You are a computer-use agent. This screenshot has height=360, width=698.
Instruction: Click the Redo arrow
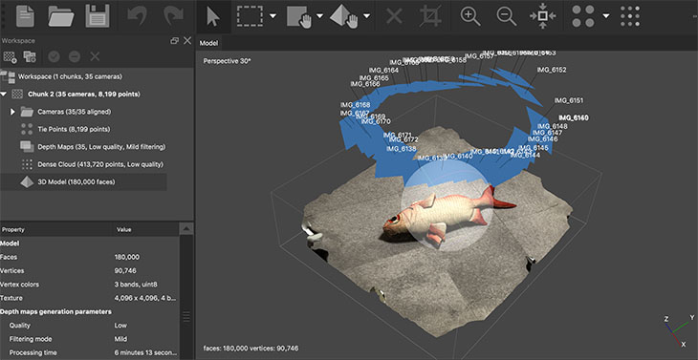(x=173, y=17)
